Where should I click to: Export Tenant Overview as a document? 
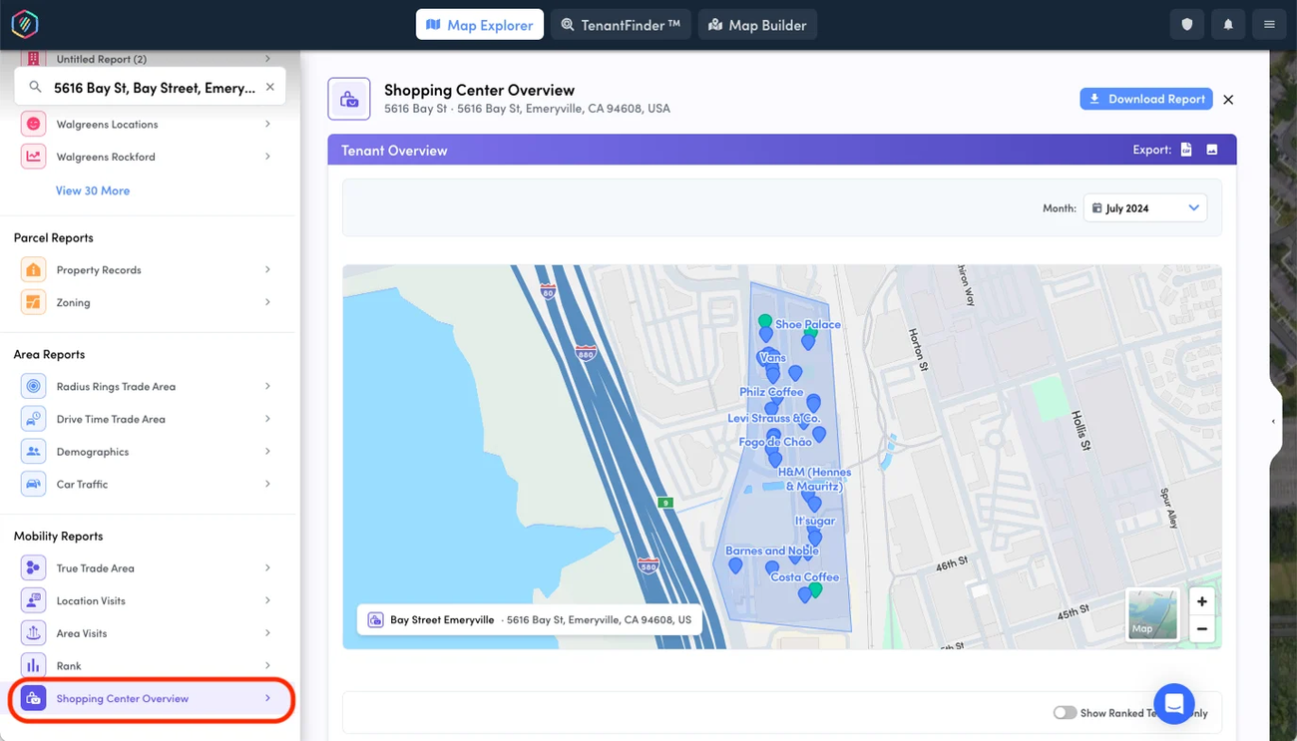point(1186,150)
